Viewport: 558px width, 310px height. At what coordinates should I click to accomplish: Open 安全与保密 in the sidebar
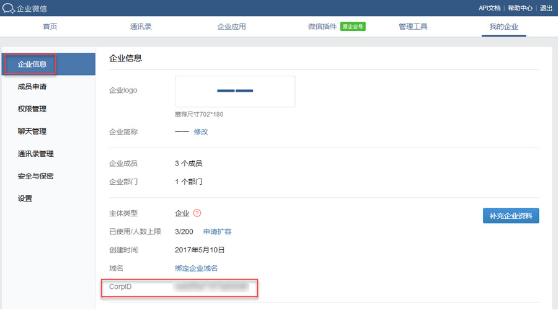click(x=35, y=176)
